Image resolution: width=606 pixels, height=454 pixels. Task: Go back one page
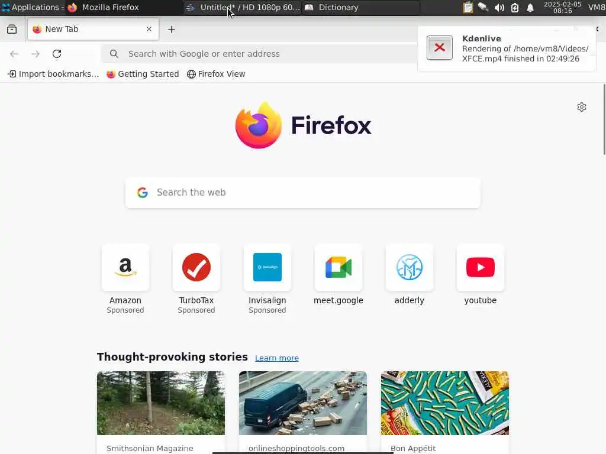[x=14, y=54]
